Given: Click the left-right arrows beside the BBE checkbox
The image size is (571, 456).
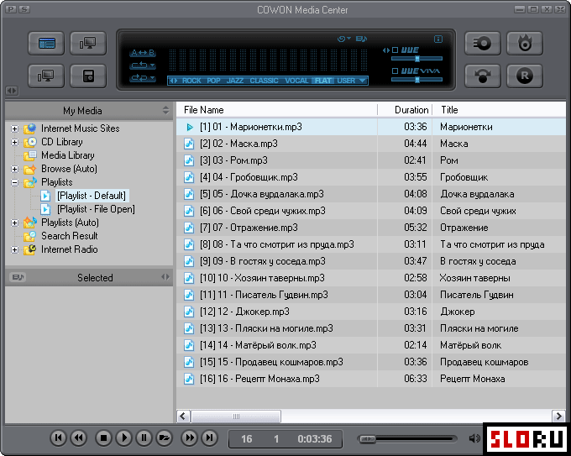Looking at the screenshot, I should 386,50.
